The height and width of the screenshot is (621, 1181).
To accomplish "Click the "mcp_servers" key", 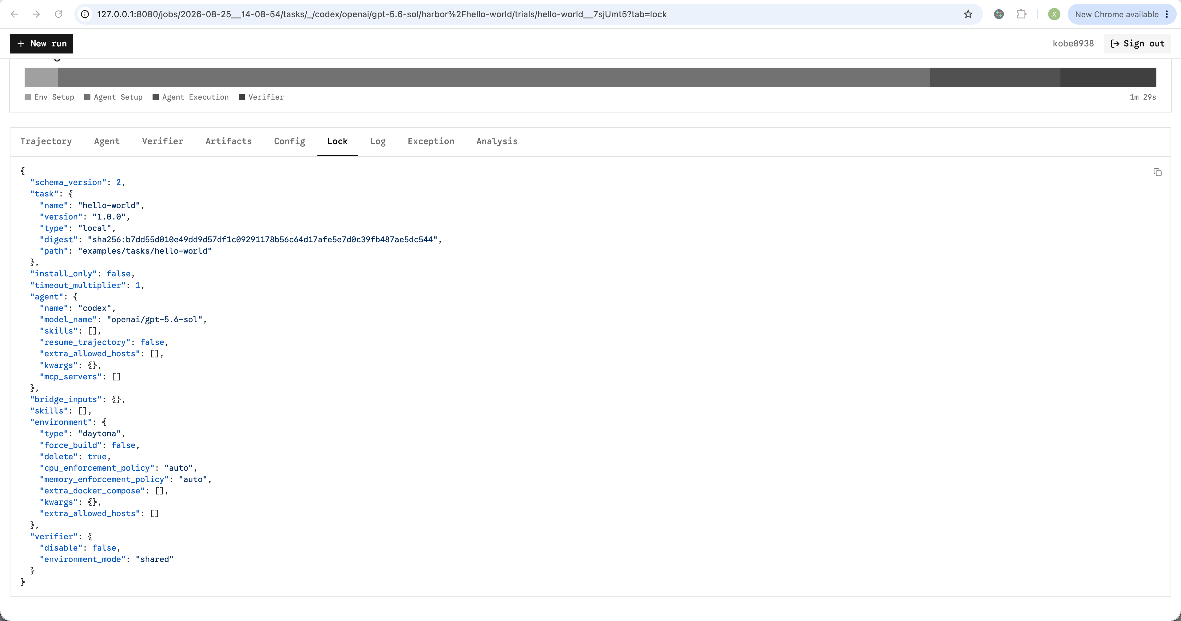I will click(x=71, y=377).
